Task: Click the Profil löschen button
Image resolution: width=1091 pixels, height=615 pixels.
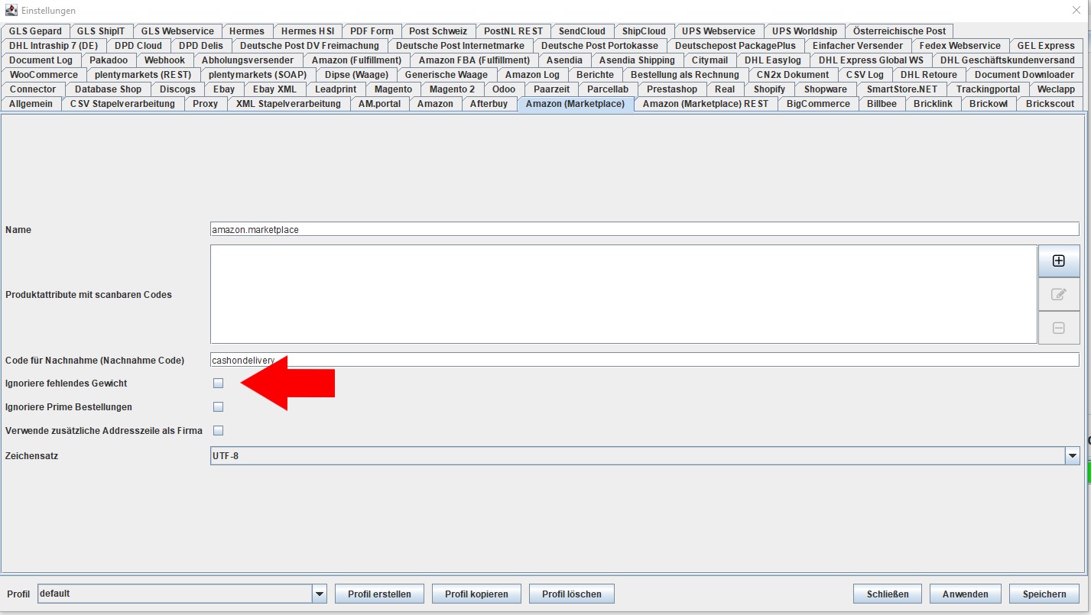Action: coord(572,594)
